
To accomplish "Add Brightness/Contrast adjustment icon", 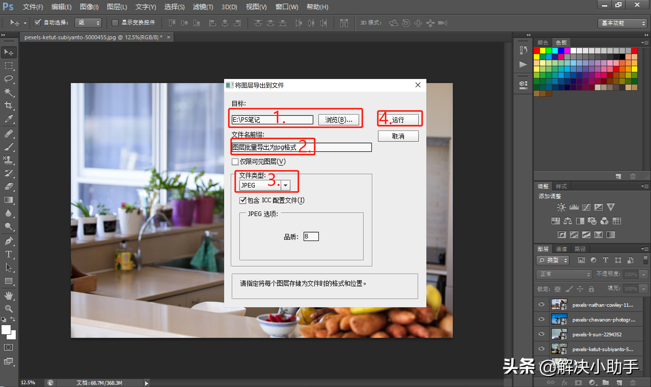I will point(561,207).
